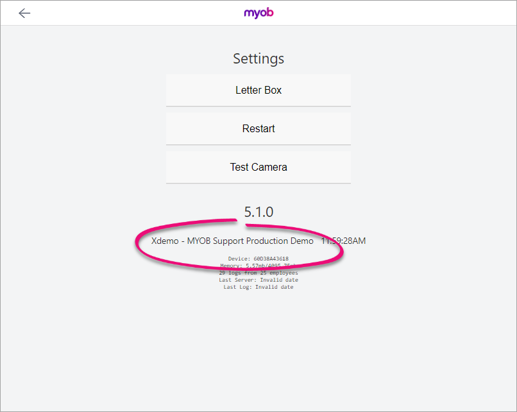Click the word Letter in Letter Box
This screenshot has width=517, height=412.
248,90
